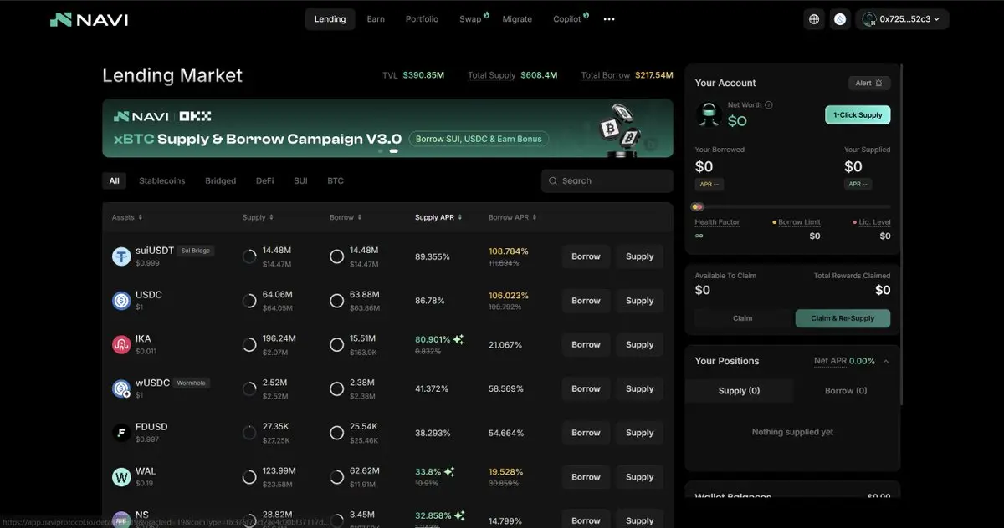Sort table by Assets column
The height and width of the screenshot is (528, 1004).
(127, 217)
